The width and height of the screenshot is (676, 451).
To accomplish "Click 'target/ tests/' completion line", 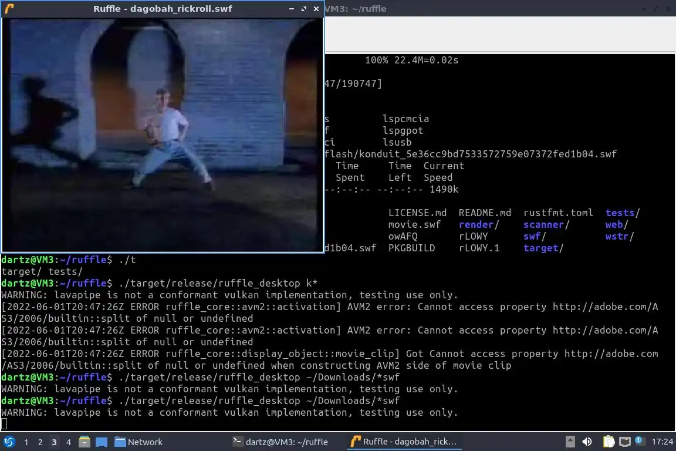I will 42,271.
